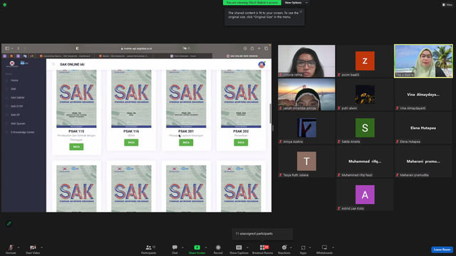Open SAK Syariah in the sidebar
The width and height of the screenshot is (456, 256).
click(18, 124)
